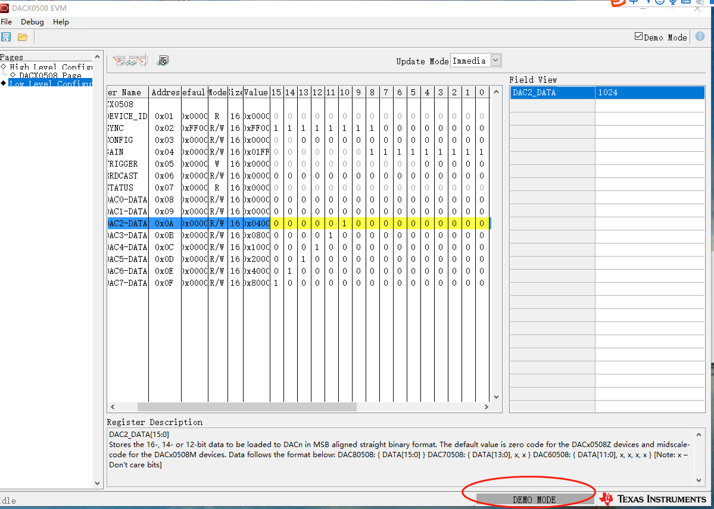Click Pages panel scroll-up arrow
The height and width of the screenshot is (509, 714).
(x=97, y=57)
